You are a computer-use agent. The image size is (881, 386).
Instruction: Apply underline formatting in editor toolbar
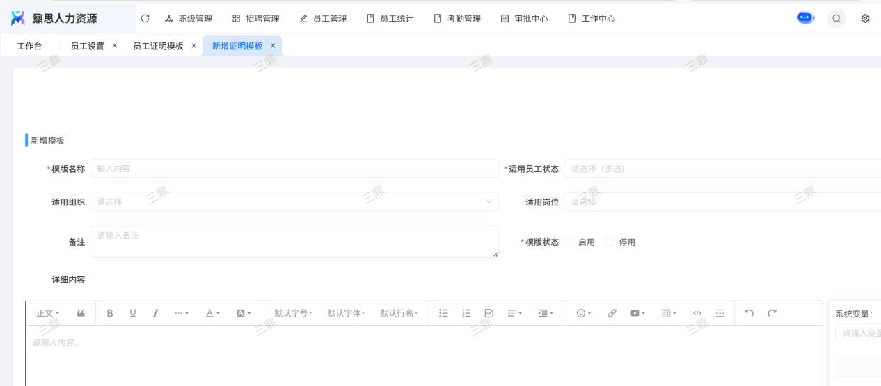coord(133,313)
